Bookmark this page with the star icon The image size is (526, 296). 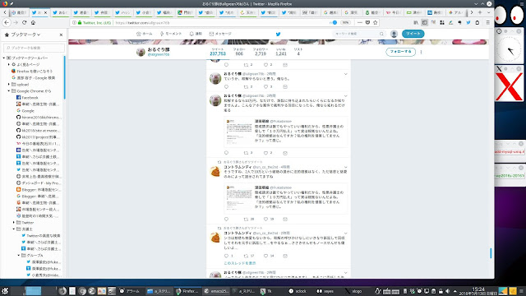[376, 22]
